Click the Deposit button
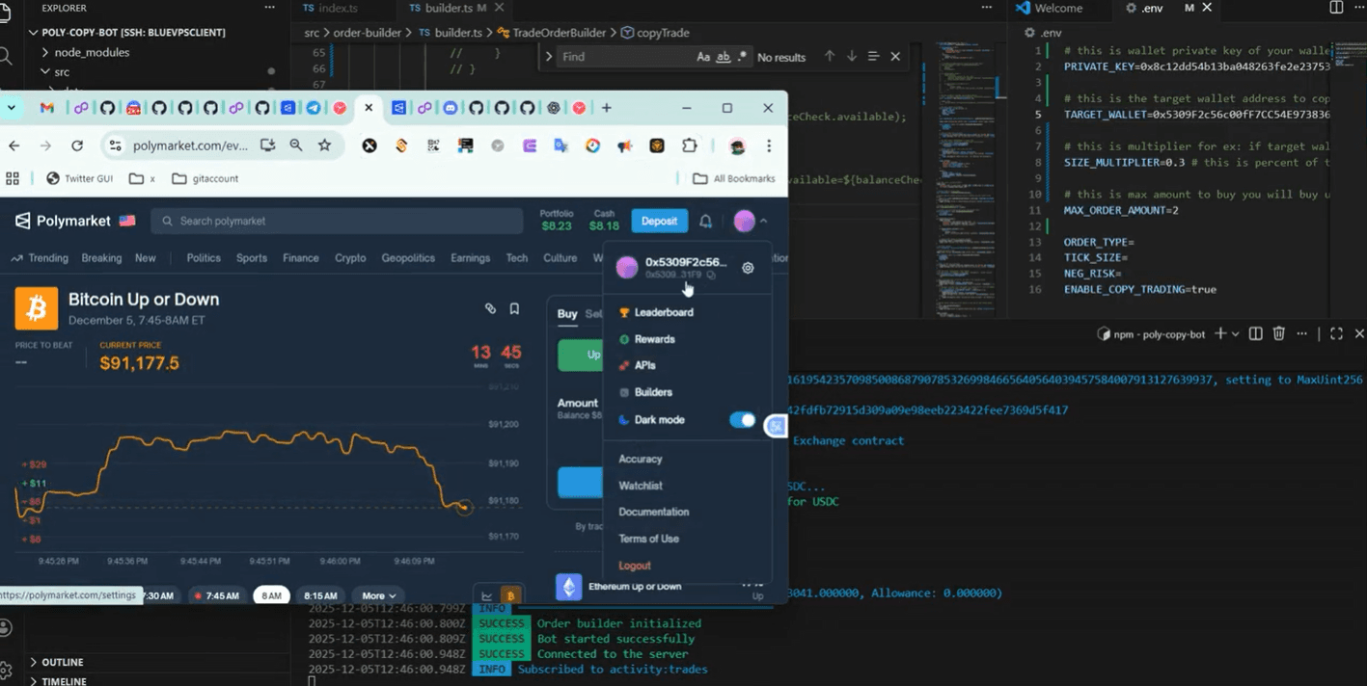Screen dimensions: 1367x686 click(x=659, y=221)
